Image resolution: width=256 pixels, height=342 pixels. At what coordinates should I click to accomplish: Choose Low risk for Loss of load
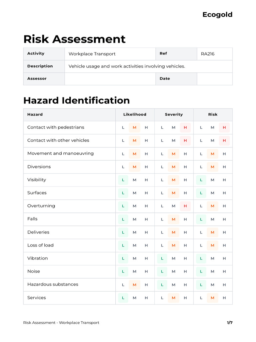click(201, 245)
